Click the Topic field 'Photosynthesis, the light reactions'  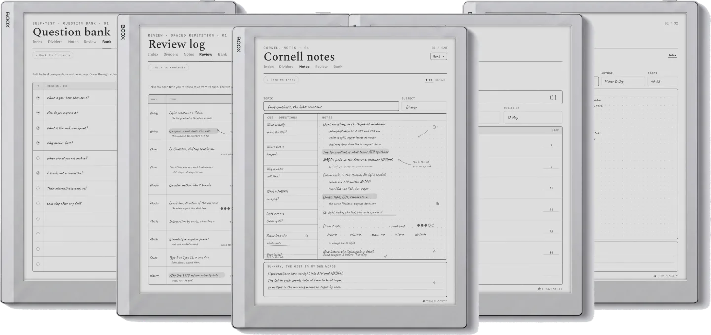click(331, 106)
